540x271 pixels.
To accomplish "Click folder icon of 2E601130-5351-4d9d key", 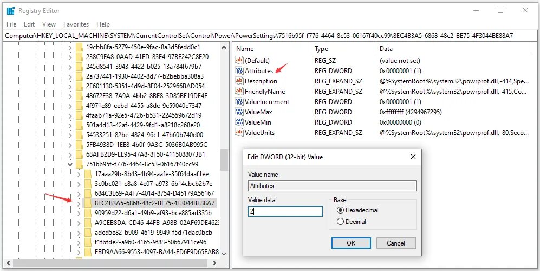I will pos(80,86).
